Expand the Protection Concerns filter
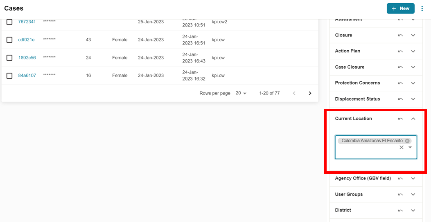431x222 pixels. click(x=413, y=83)
